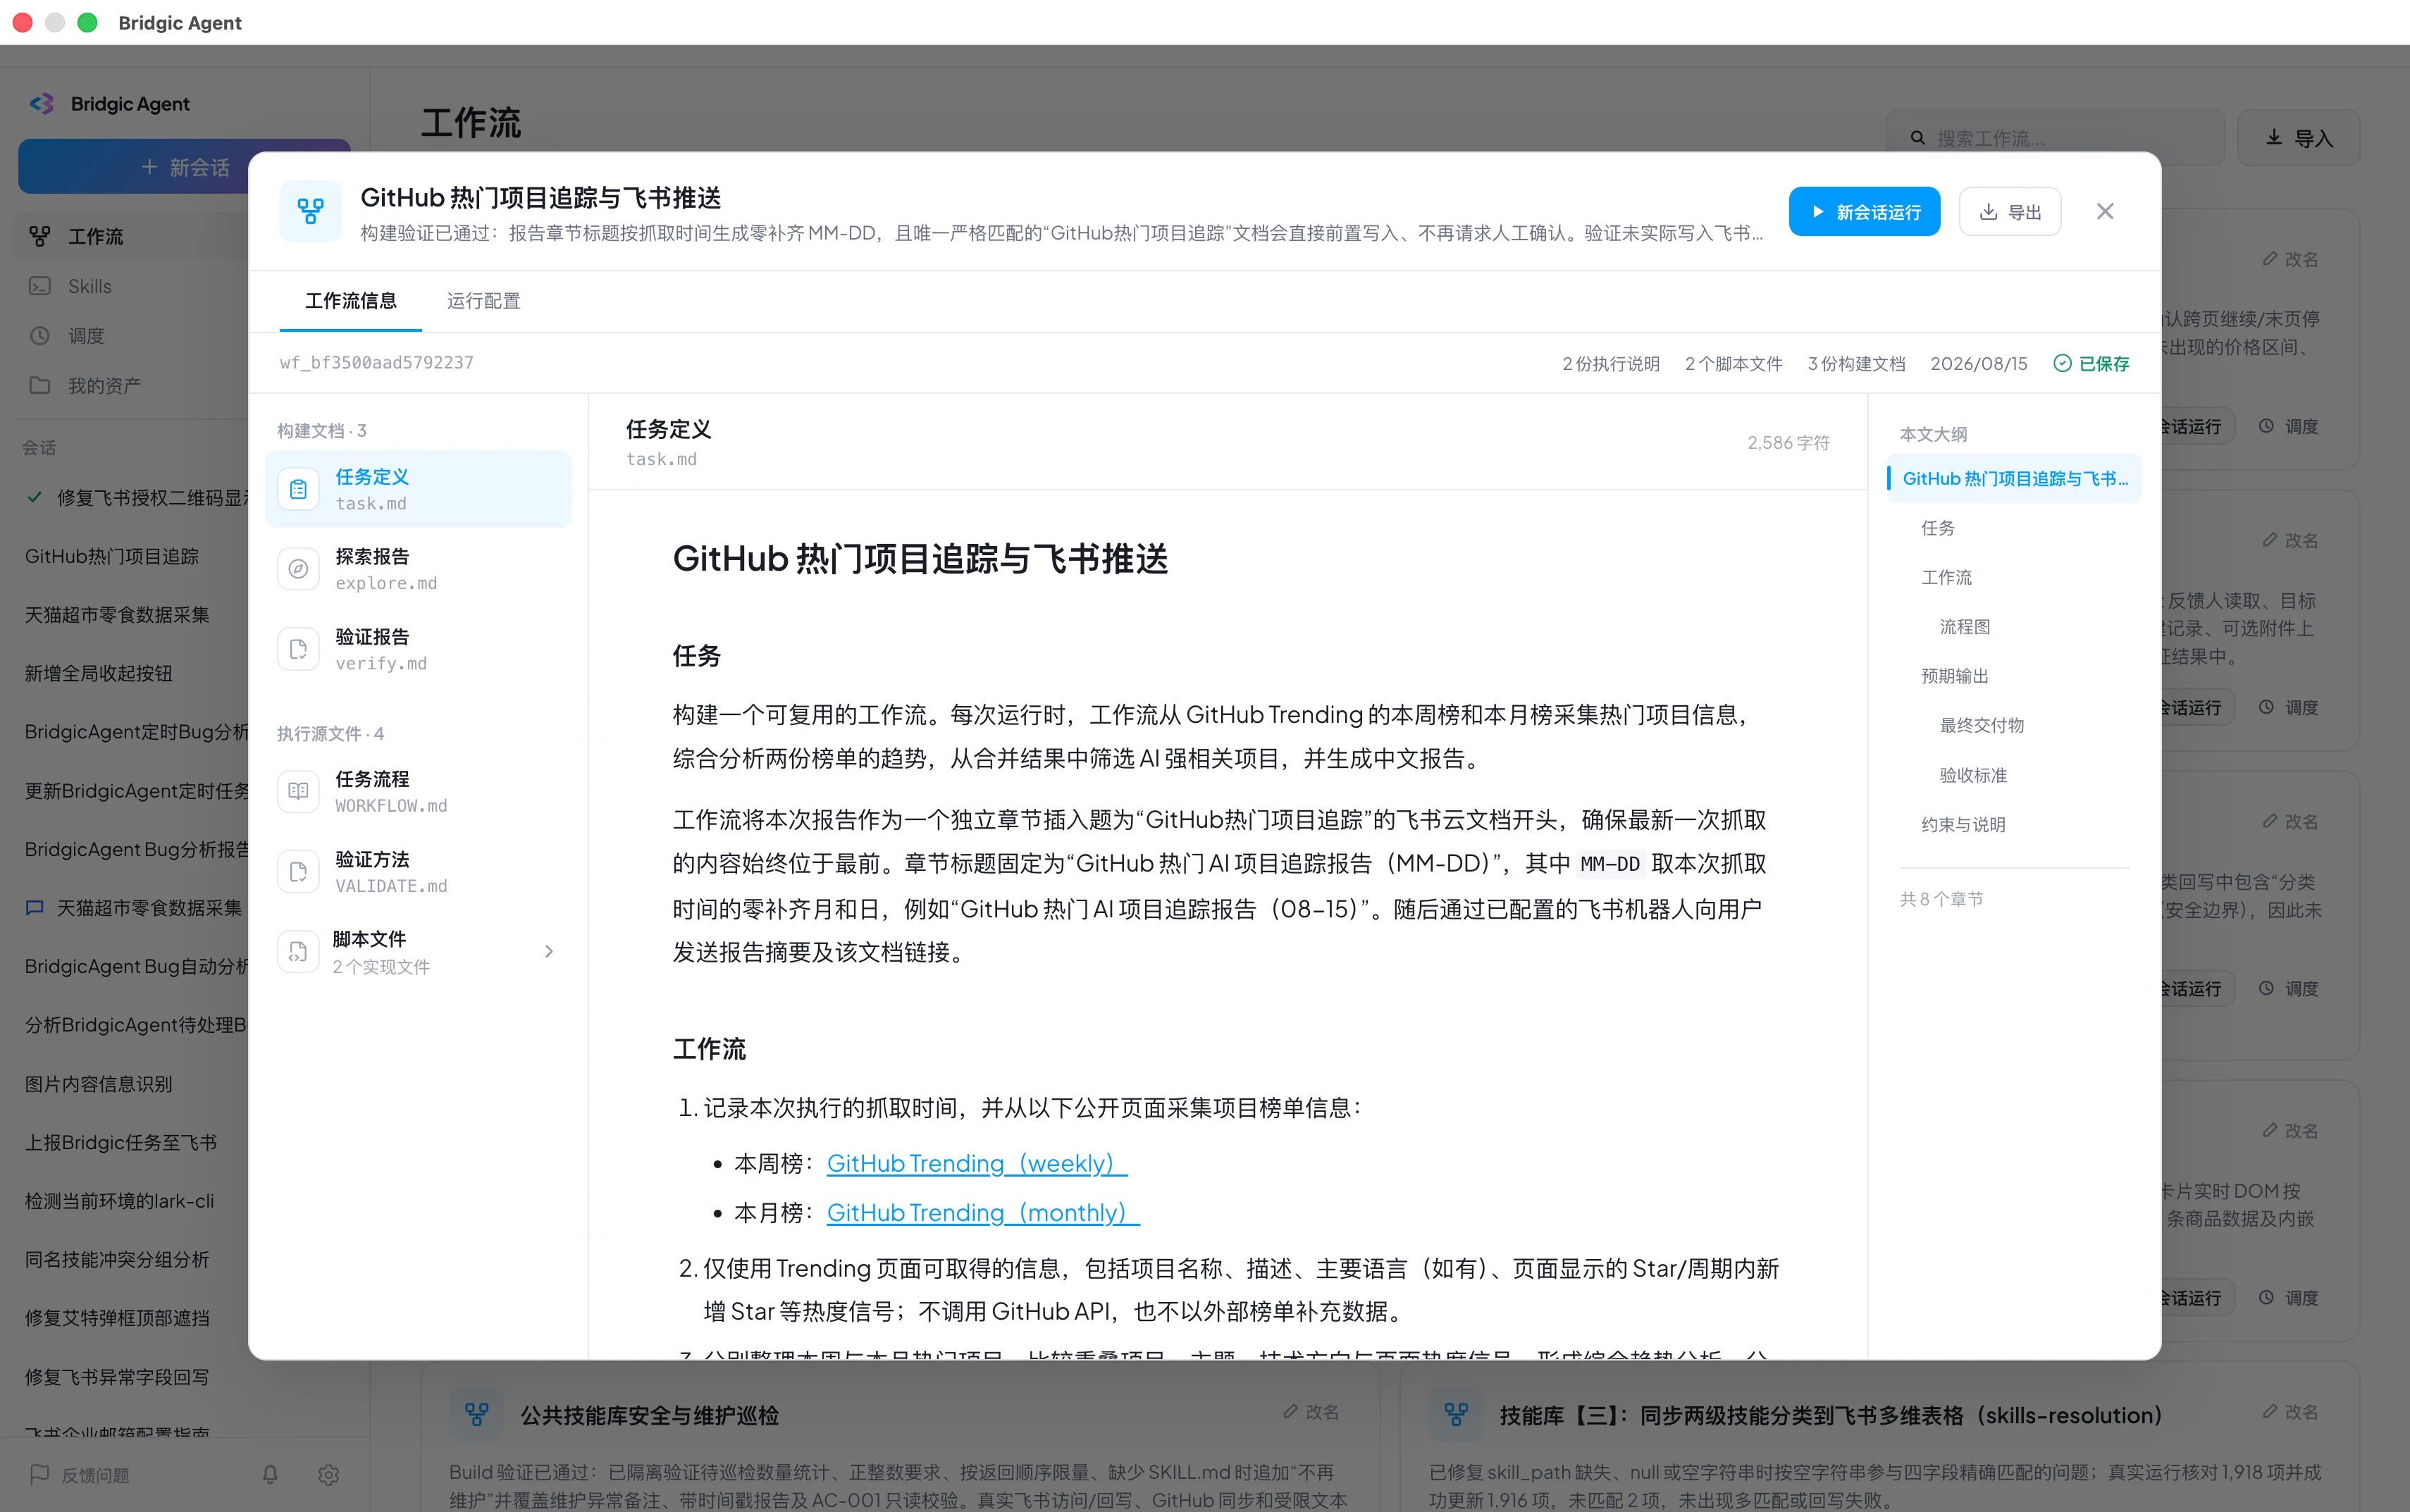
Task: Open the GitHub Trending (monthly) link
Action: [x=983, y=1212]
